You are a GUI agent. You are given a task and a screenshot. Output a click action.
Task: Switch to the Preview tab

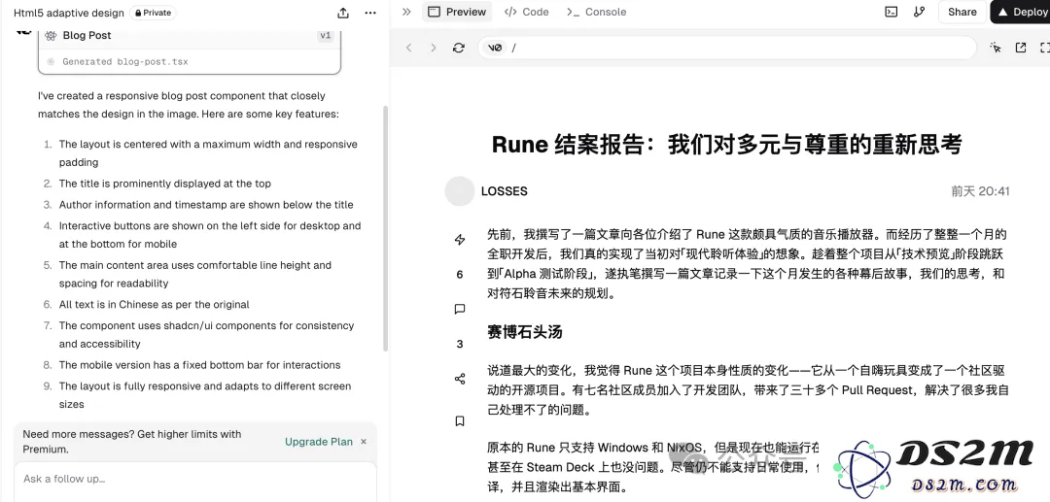tap(457, 12)
